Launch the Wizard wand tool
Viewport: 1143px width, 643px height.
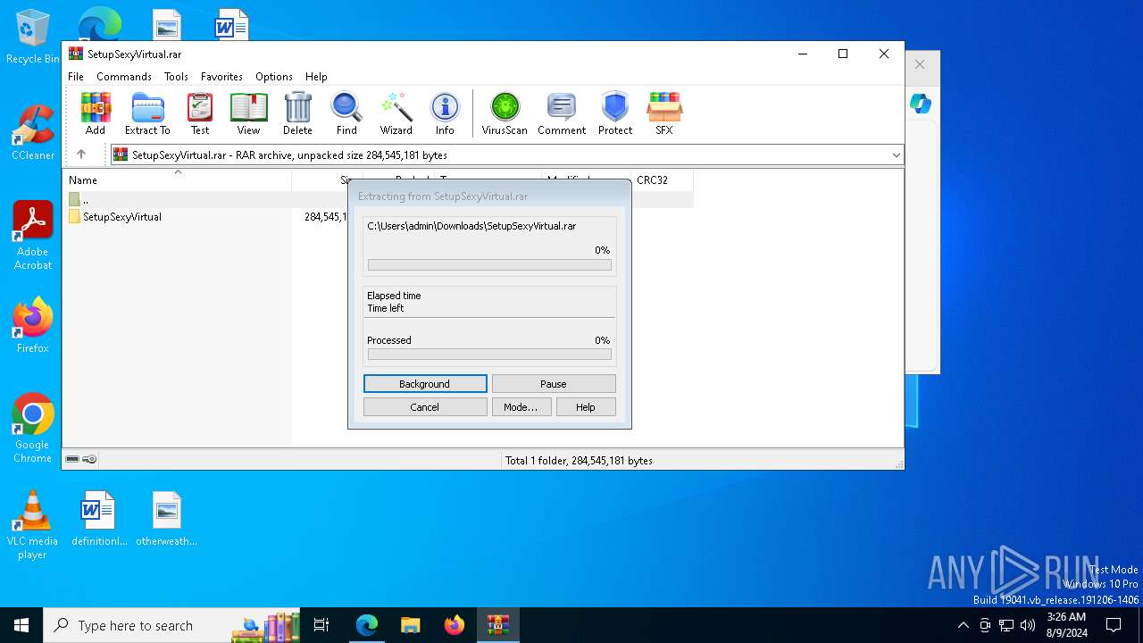coord(396,113)
